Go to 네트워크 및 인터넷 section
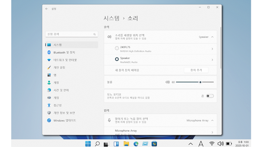Screen dimensions: 262x147 tap(65, 60)
